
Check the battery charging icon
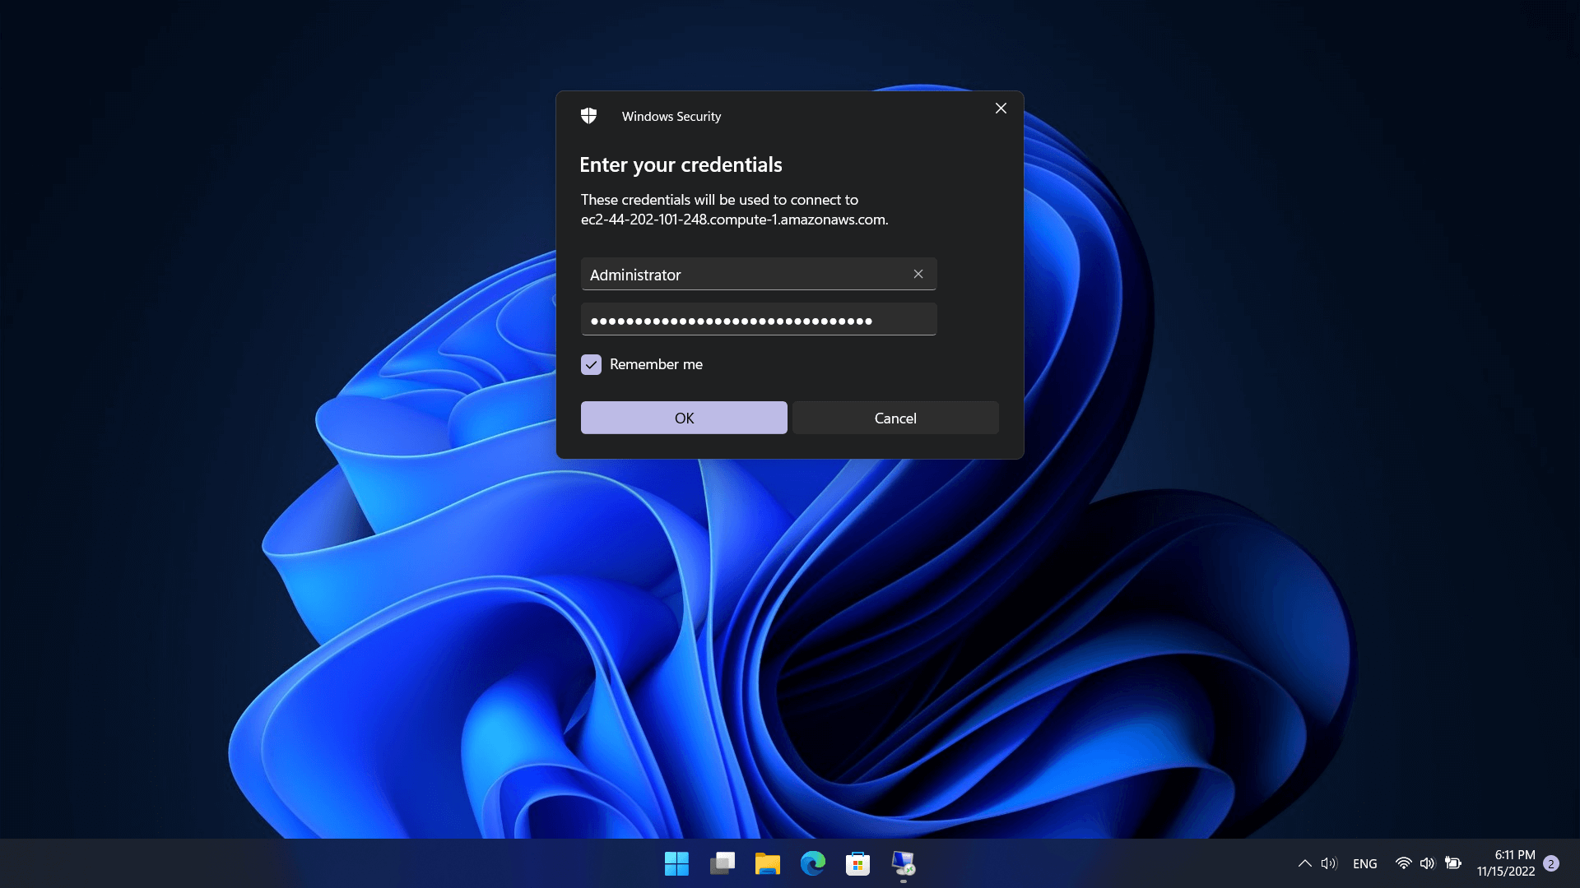tap(1453, 863)
